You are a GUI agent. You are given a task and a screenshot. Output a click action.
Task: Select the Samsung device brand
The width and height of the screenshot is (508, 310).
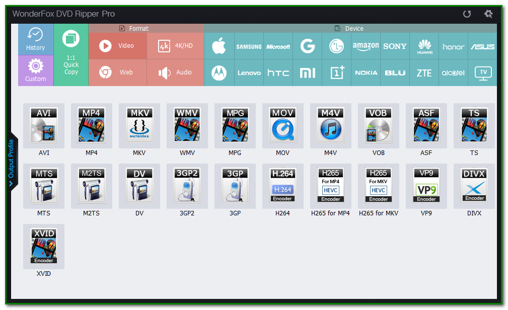pos(249,46)
